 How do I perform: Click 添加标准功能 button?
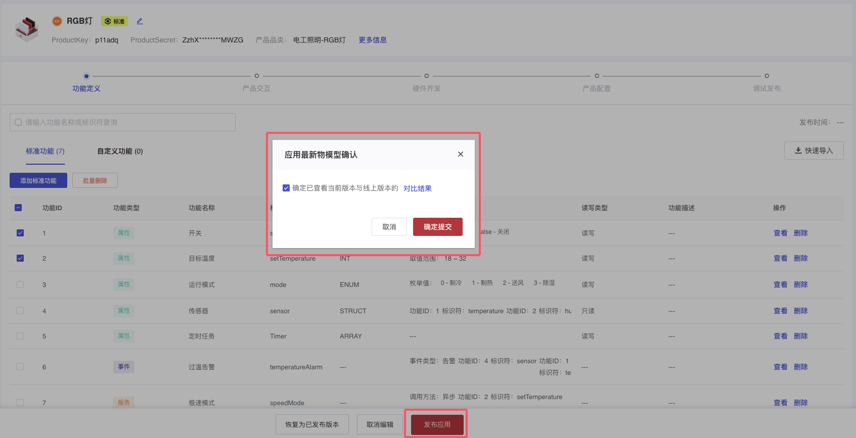tap(38, 180)
